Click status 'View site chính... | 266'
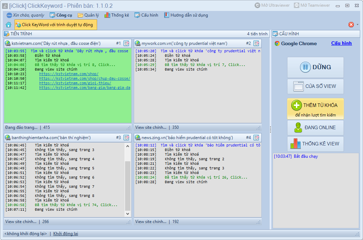 pos(27,222)
